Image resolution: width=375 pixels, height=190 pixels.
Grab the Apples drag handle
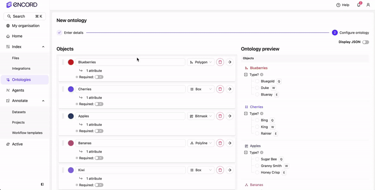pos(63,116)
